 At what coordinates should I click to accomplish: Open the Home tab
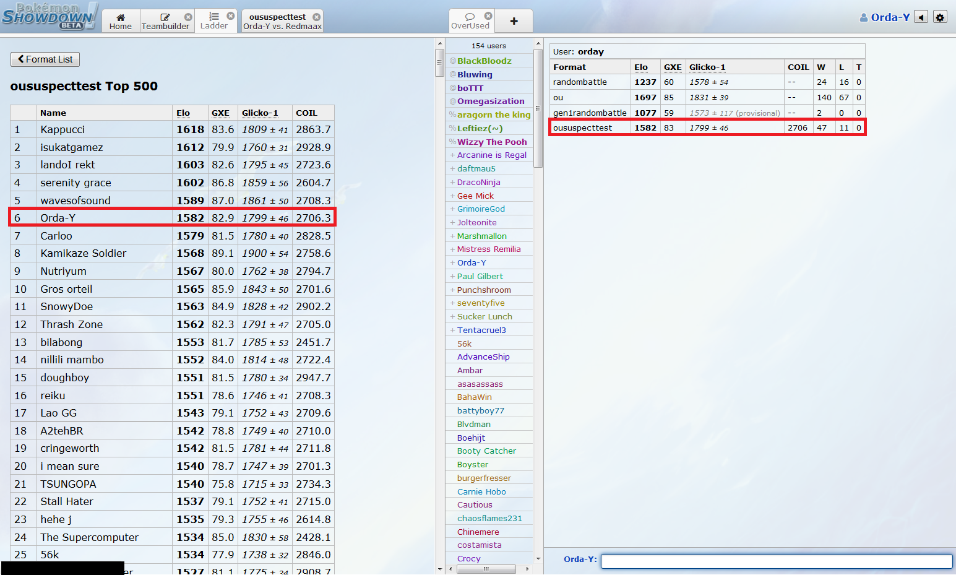(121, 21)
